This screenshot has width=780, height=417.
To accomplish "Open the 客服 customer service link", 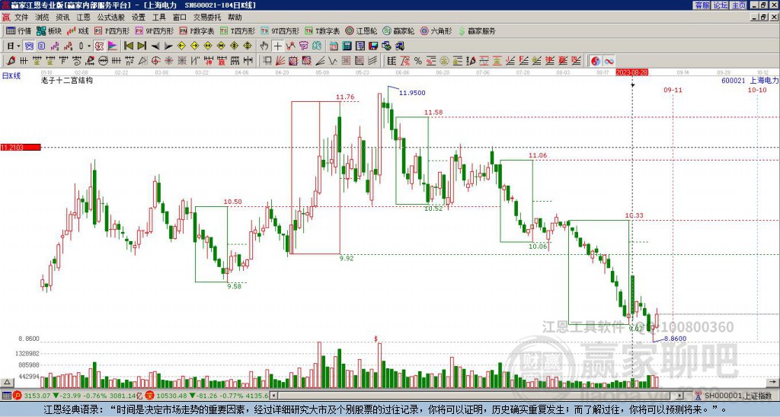I will point(702,5).
